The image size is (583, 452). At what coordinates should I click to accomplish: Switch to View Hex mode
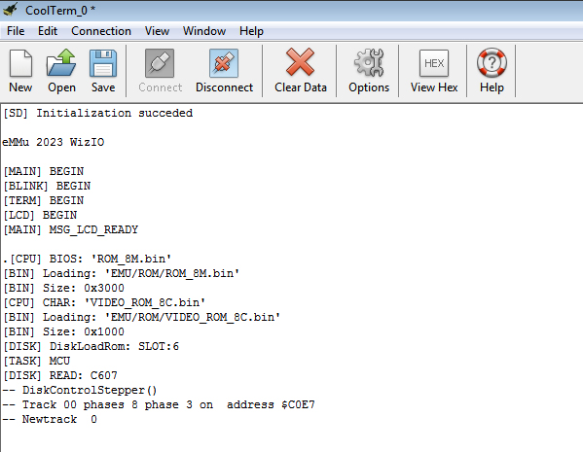tap(434, 63)
